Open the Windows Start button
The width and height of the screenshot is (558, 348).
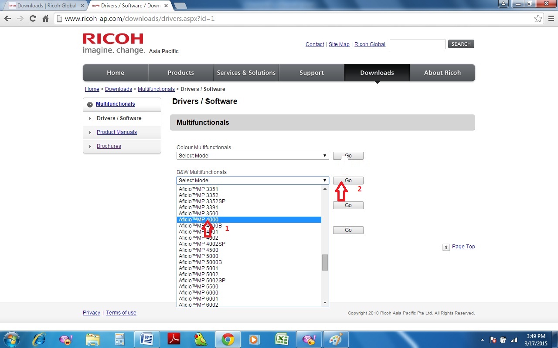click(x=11, y=339)
